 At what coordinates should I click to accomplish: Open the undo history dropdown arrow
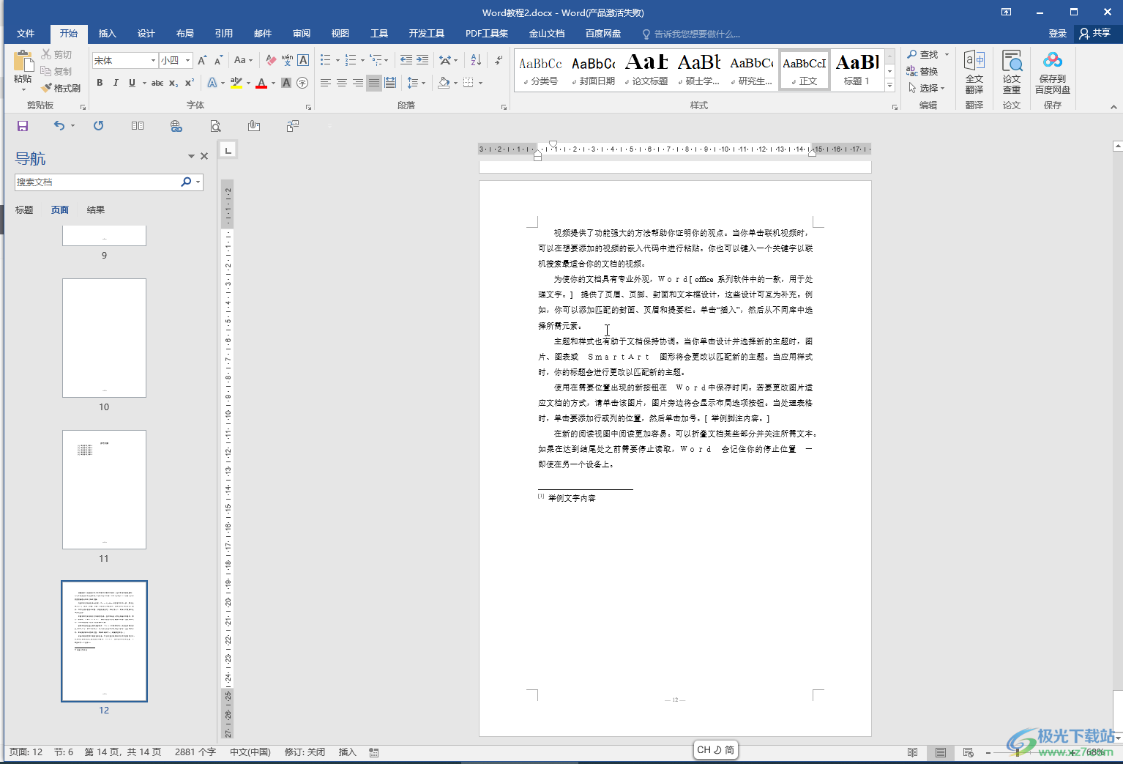pos(72,126)
